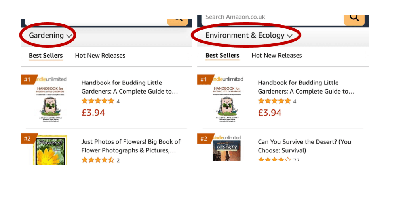
Task: Open Hot New Releases under Environment & Ecology
Action: tap(276, 55)
